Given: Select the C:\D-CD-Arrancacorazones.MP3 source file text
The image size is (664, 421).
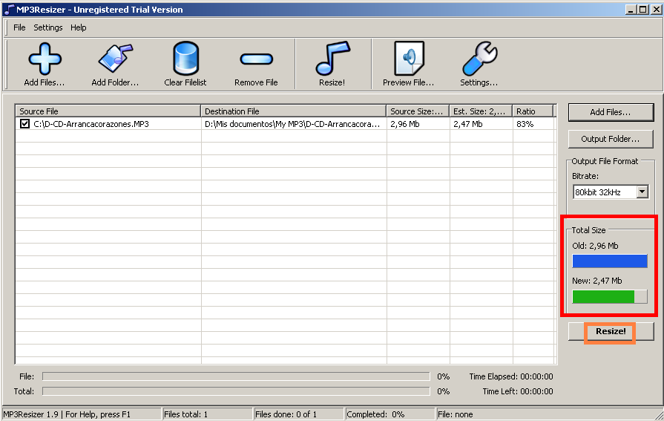Looking at the screenshot, I should [x=91, y=124].
